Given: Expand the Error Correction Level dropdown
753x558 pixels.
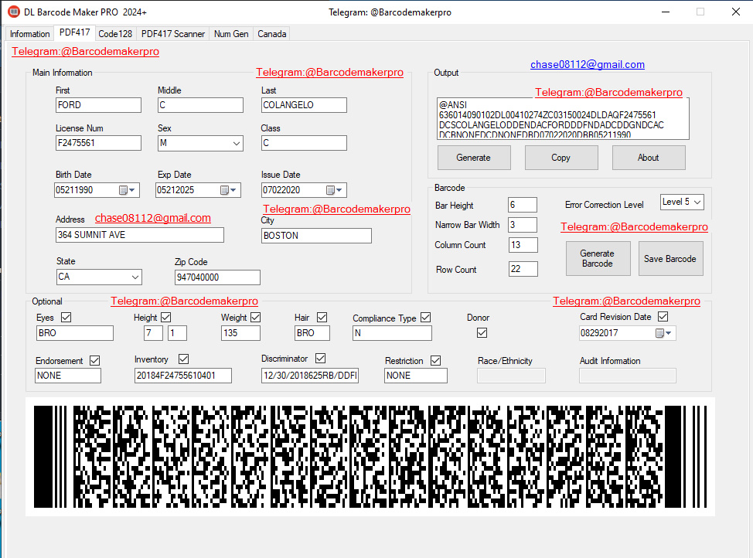Looking at the screenshot, I should coord(682,202).
